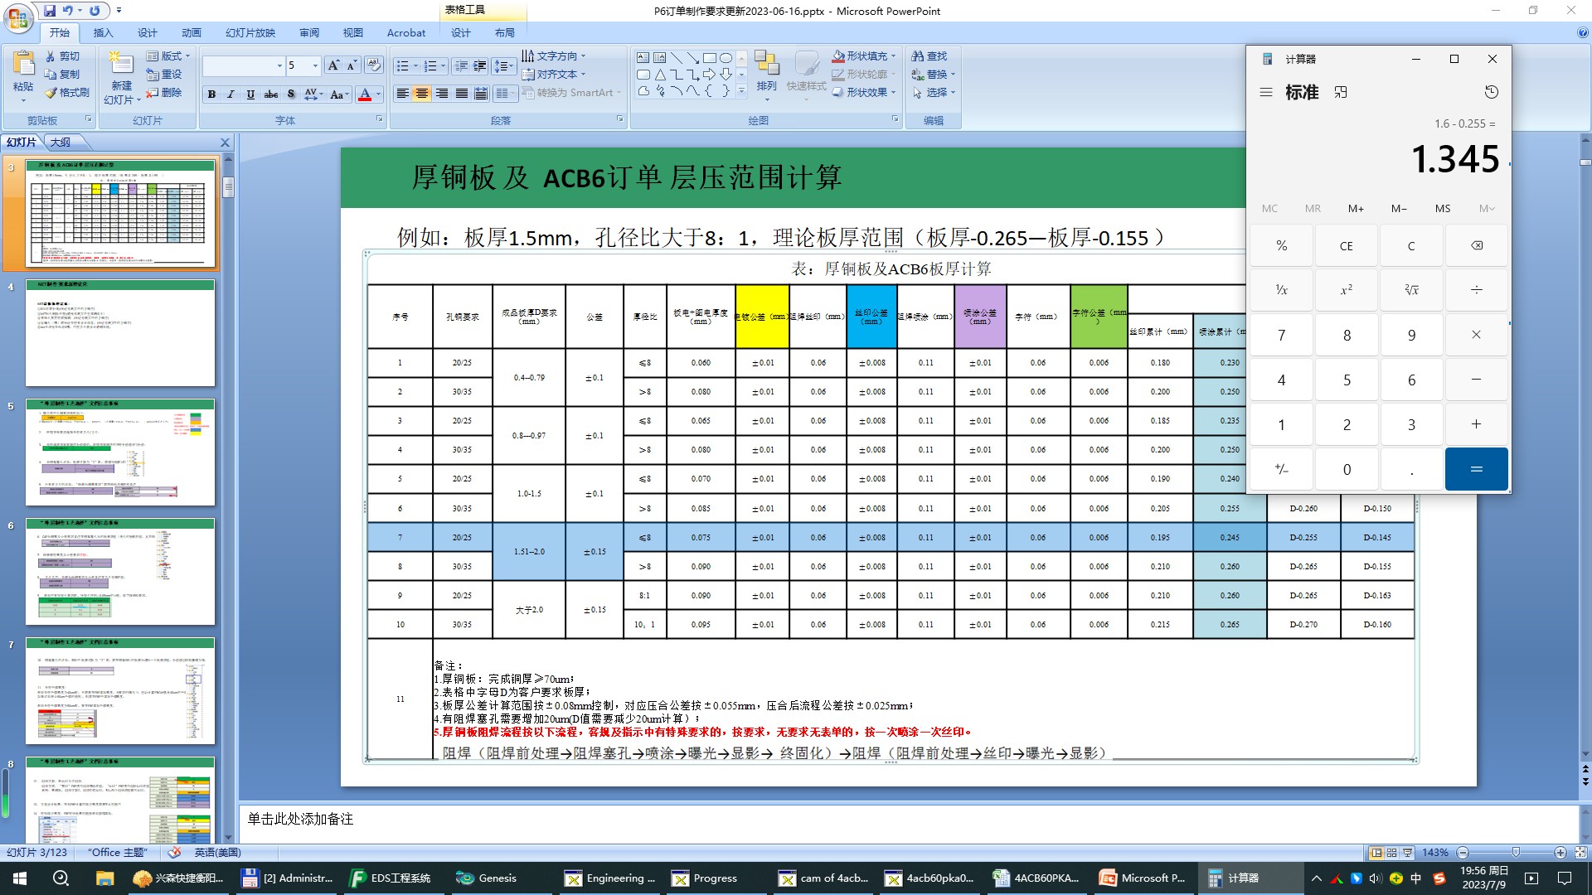Toggle italic text formatting
1592x895 pixels.
231,94
